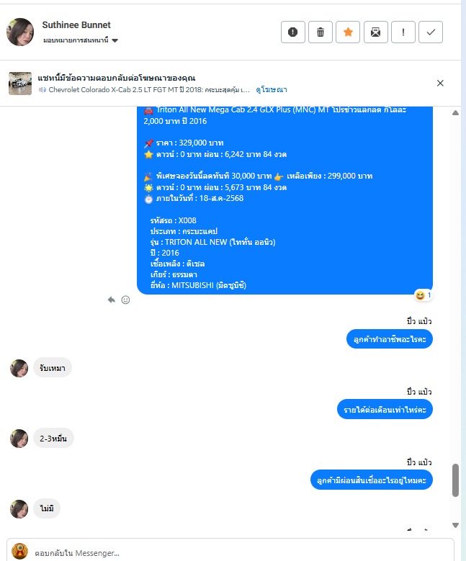466x561 pixels.
Task: Flag conversation as priority exclamation icon
Action: click(403, 32)
